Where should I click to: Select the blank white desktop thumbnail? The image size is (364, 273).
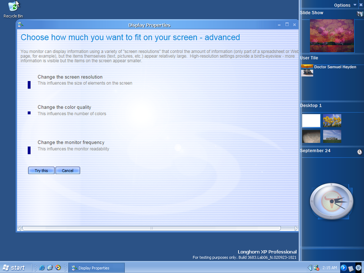click(x=311, y=121)
